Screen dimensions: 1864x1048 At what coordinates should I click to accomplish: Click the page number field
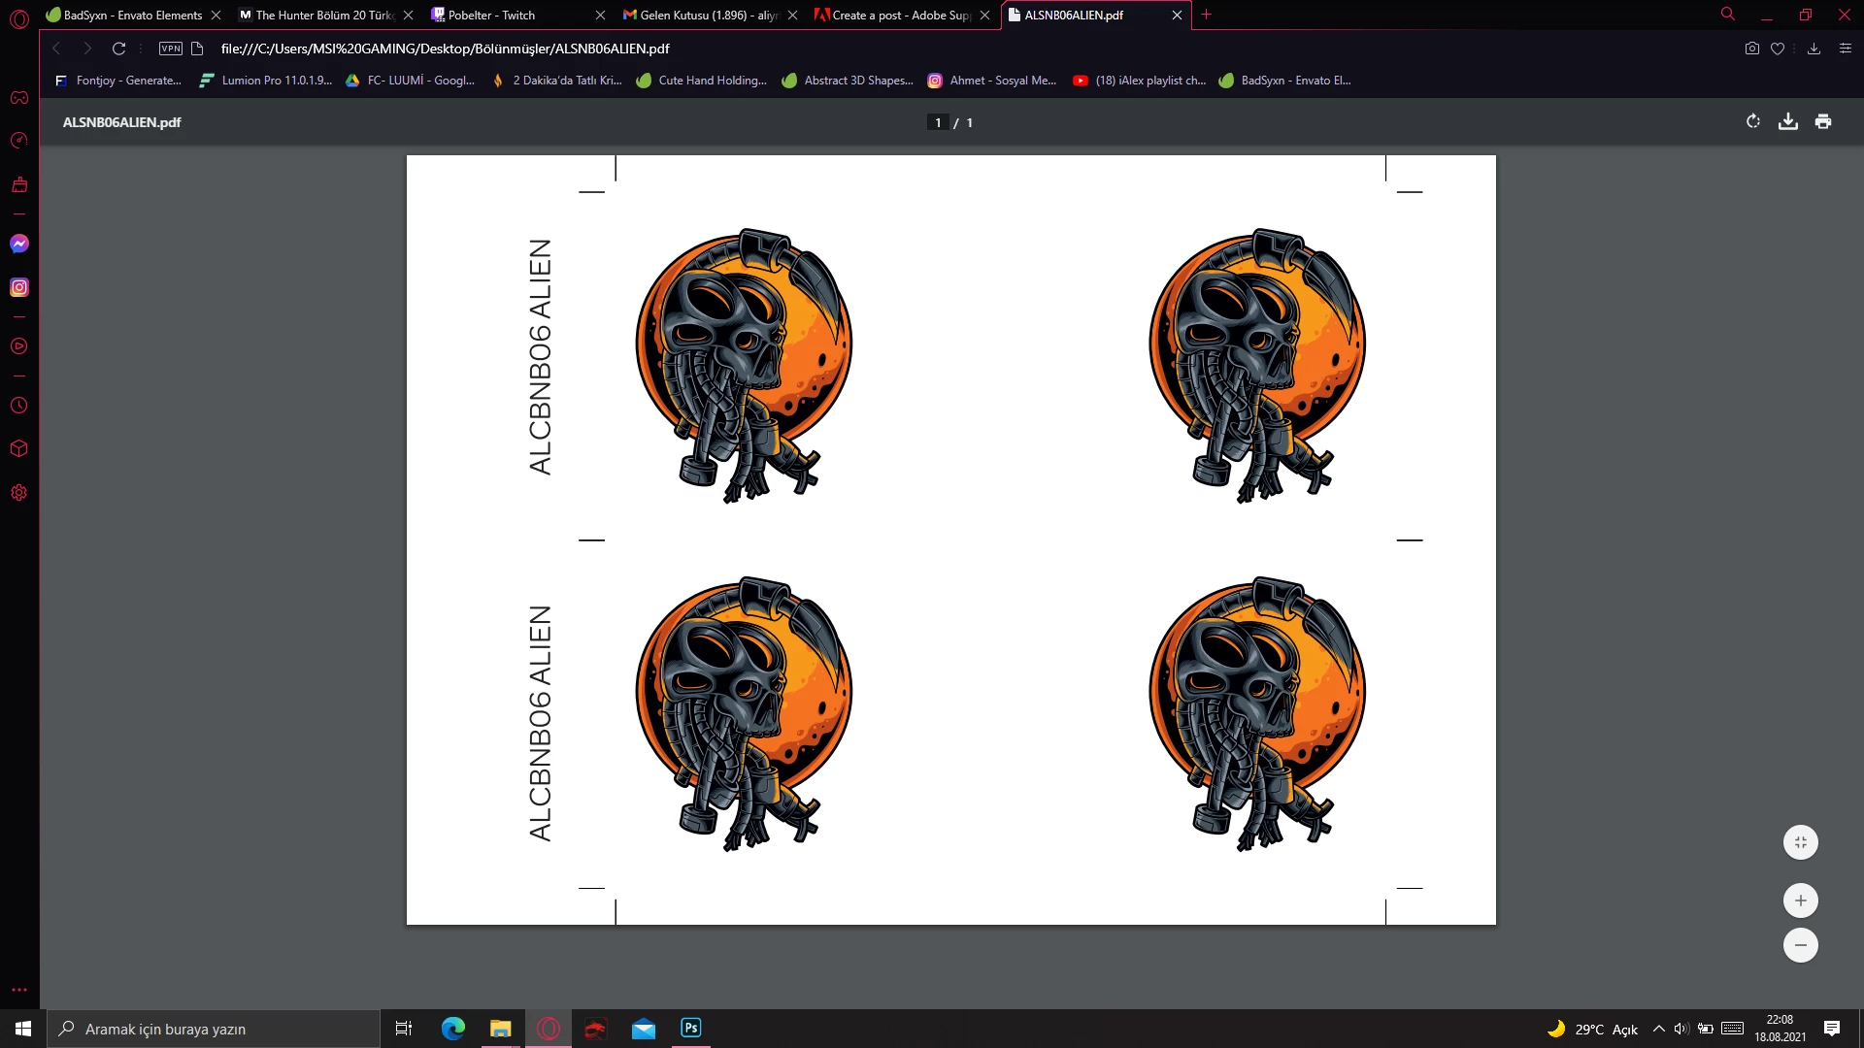tap(937, 122)
